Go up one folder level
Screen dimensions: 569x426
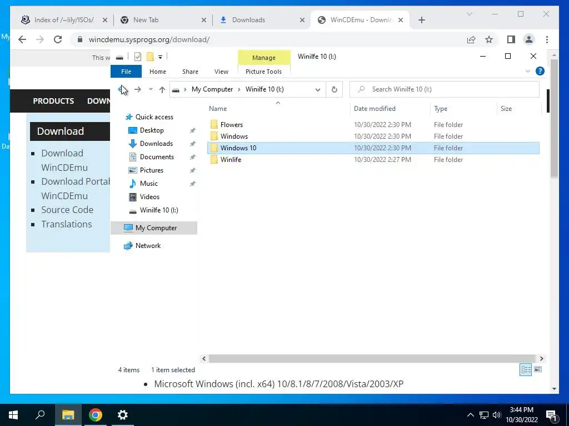point(162,89)
